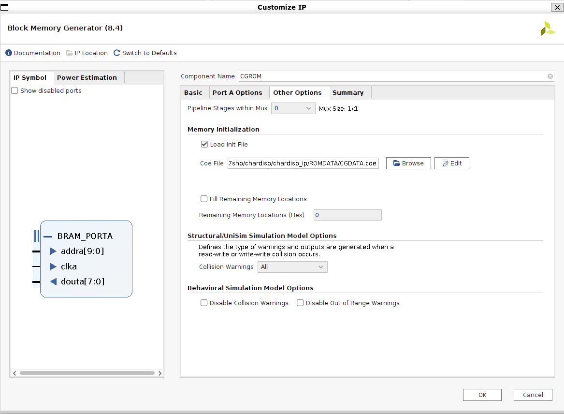Click the Memory Initialization section heading
Image resolution: width=564 pixels, height=414 pixels.
[223, 129]
